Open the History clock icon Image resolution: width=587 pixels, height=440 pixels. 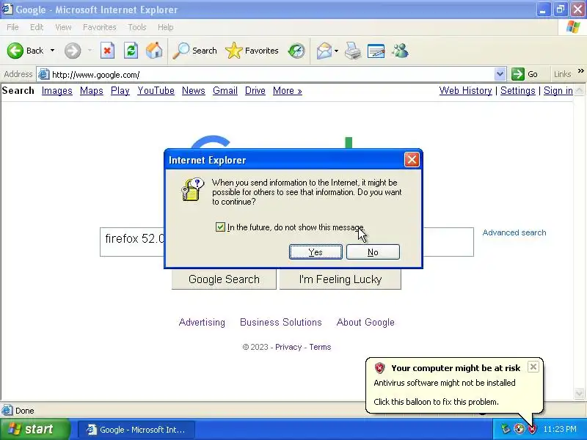coord(296,51)
